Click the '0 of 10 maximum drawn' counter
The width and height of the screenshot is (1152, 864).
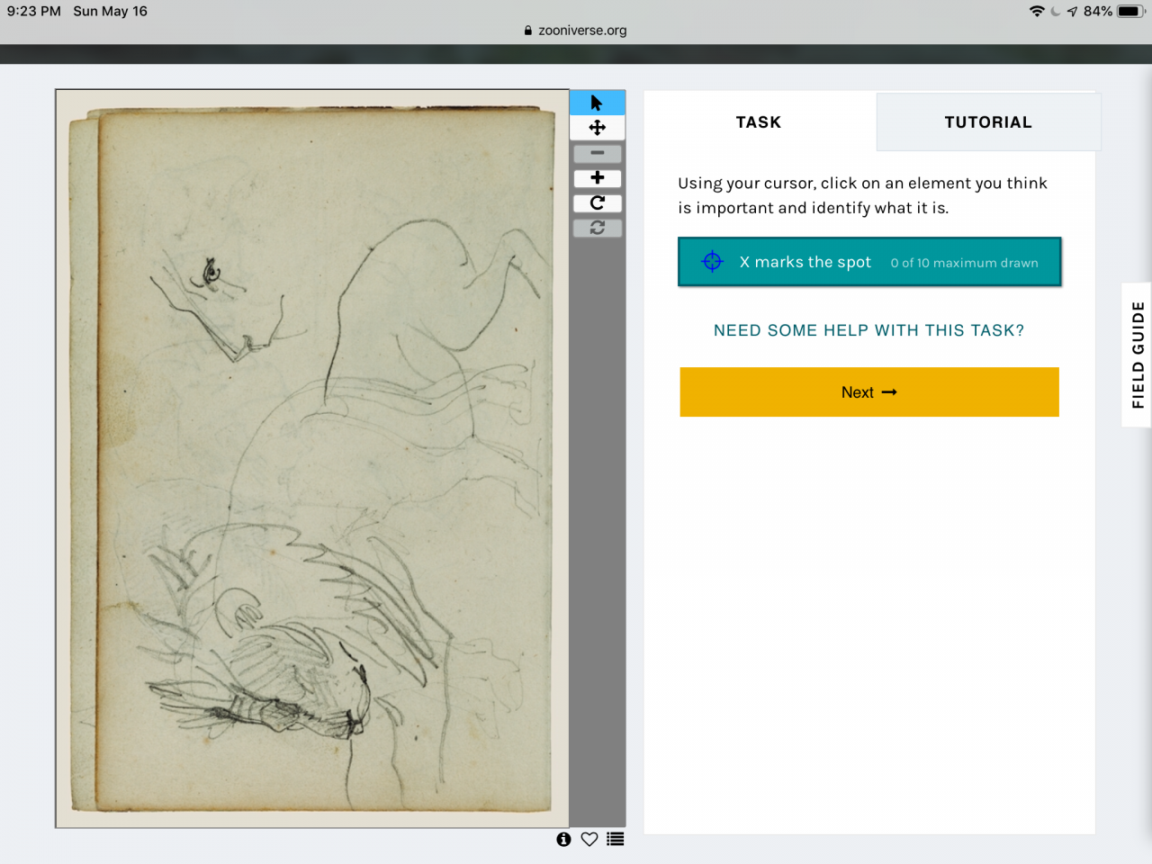[965, 263]
